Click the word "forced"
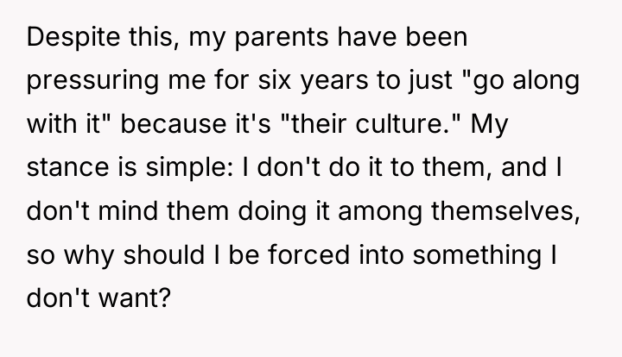Screen dimensions: 622x357 [x=308, y=255]
